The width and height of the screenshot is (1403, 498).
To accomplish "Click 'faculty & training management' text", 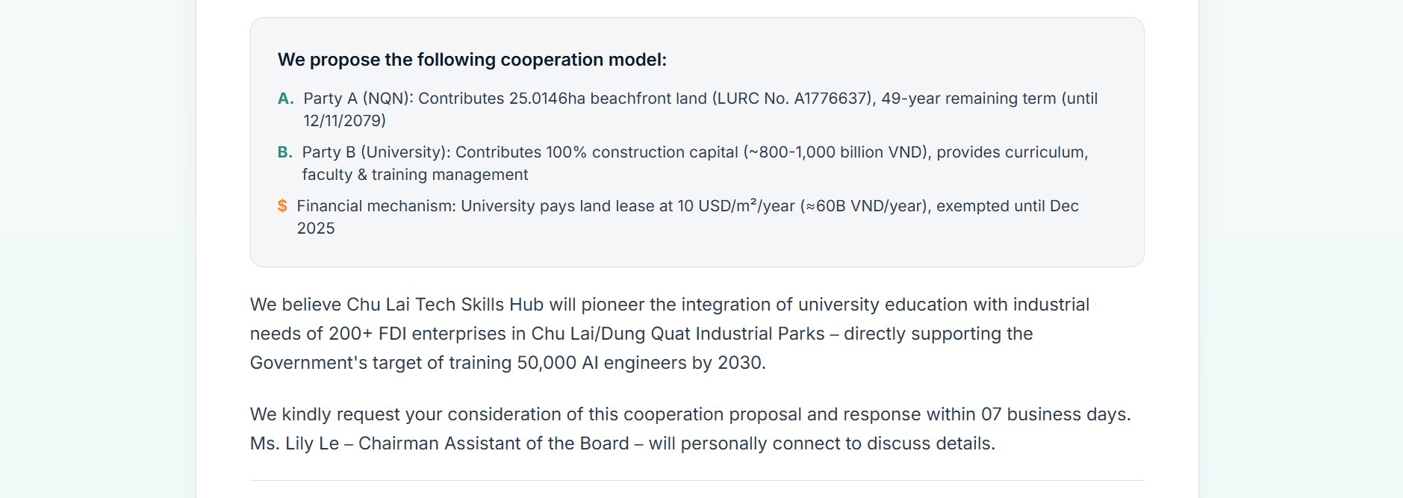I will point(414,175).
